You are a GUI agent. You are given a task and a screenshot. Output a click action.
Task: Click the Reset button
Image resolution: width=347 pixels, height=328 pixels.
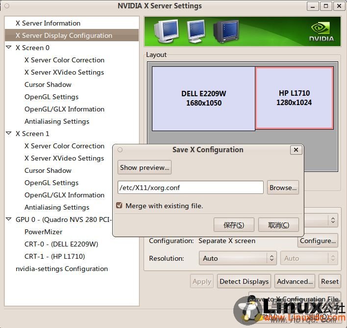[x=330, y=281]
